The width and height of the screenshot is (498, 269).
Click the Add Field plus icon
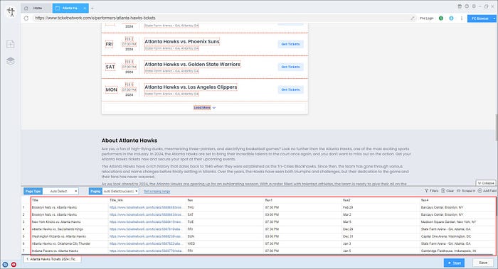pyautogui.click(x=480, y=191)
